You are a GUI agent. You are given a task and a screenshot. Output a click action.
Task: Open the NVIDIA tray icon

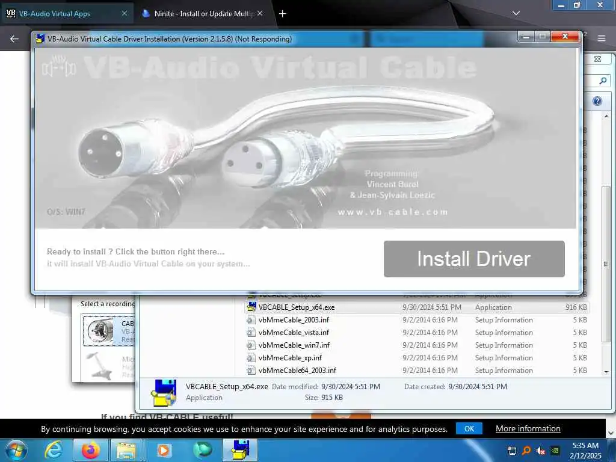555,451
